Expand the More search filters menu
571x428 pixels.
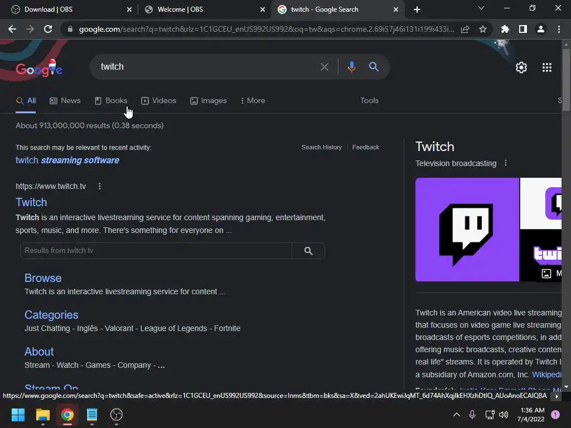(253, 101)
